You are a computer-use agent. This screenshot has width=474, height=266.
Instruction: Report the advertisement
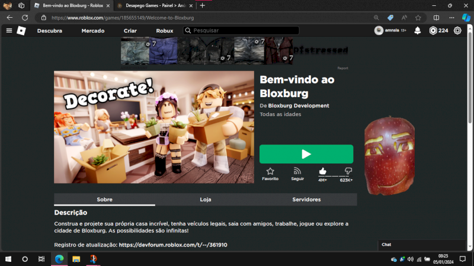(343, 68)
